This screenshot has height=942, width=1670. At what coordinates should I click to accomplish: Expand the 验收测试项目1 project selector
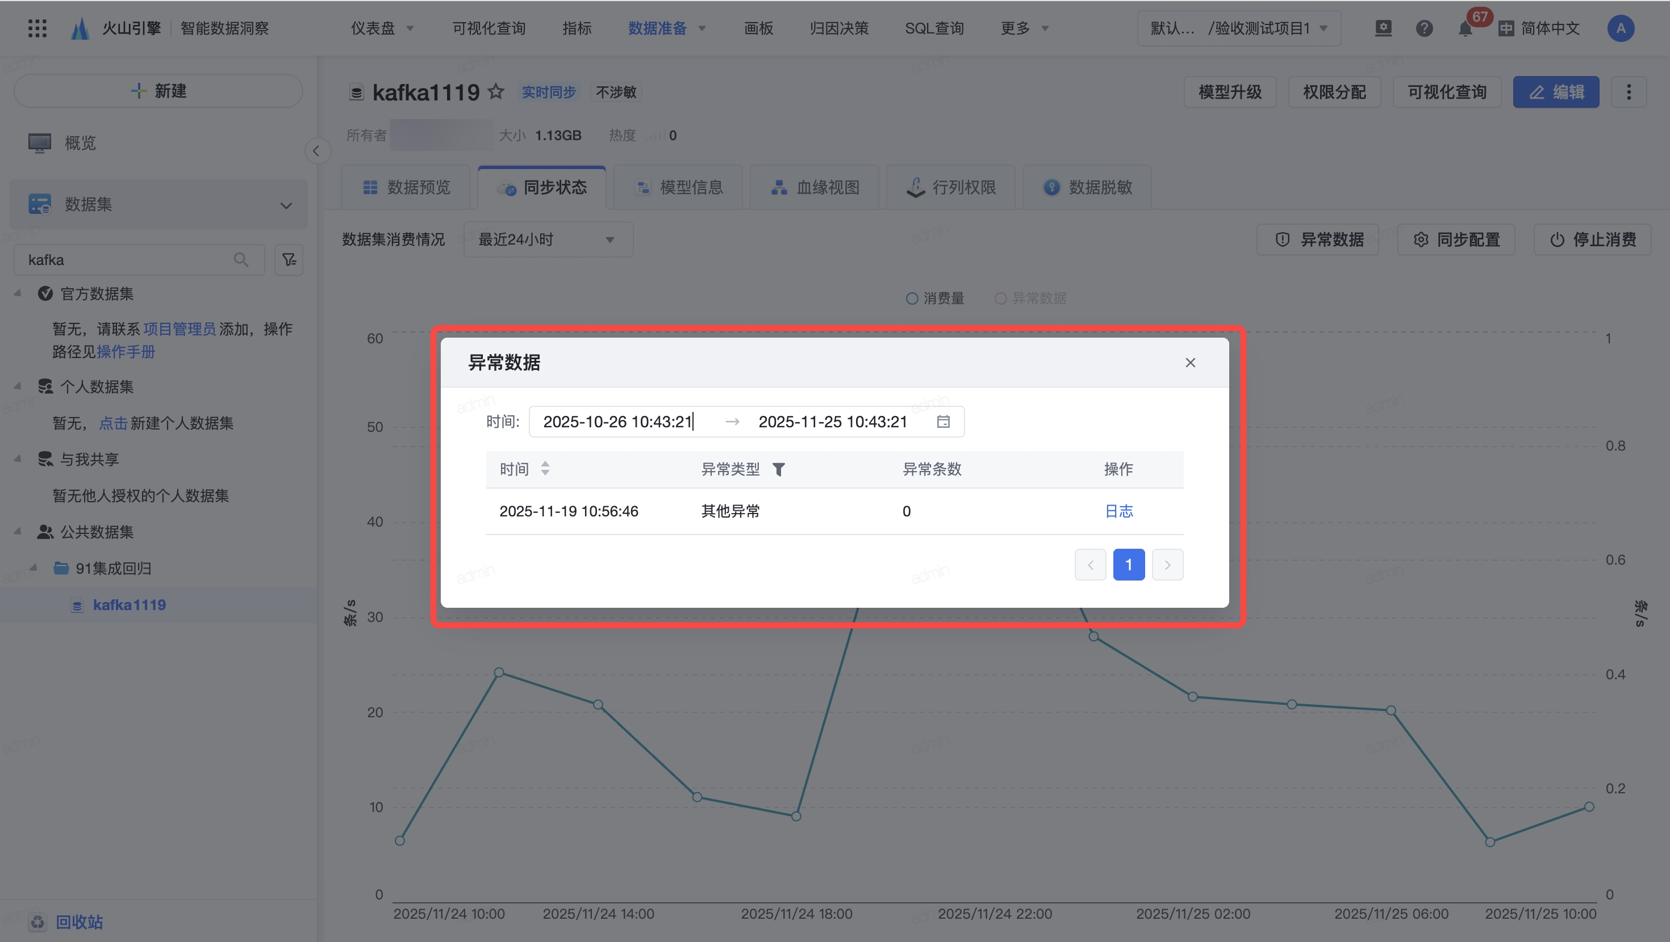point(1239,28)
